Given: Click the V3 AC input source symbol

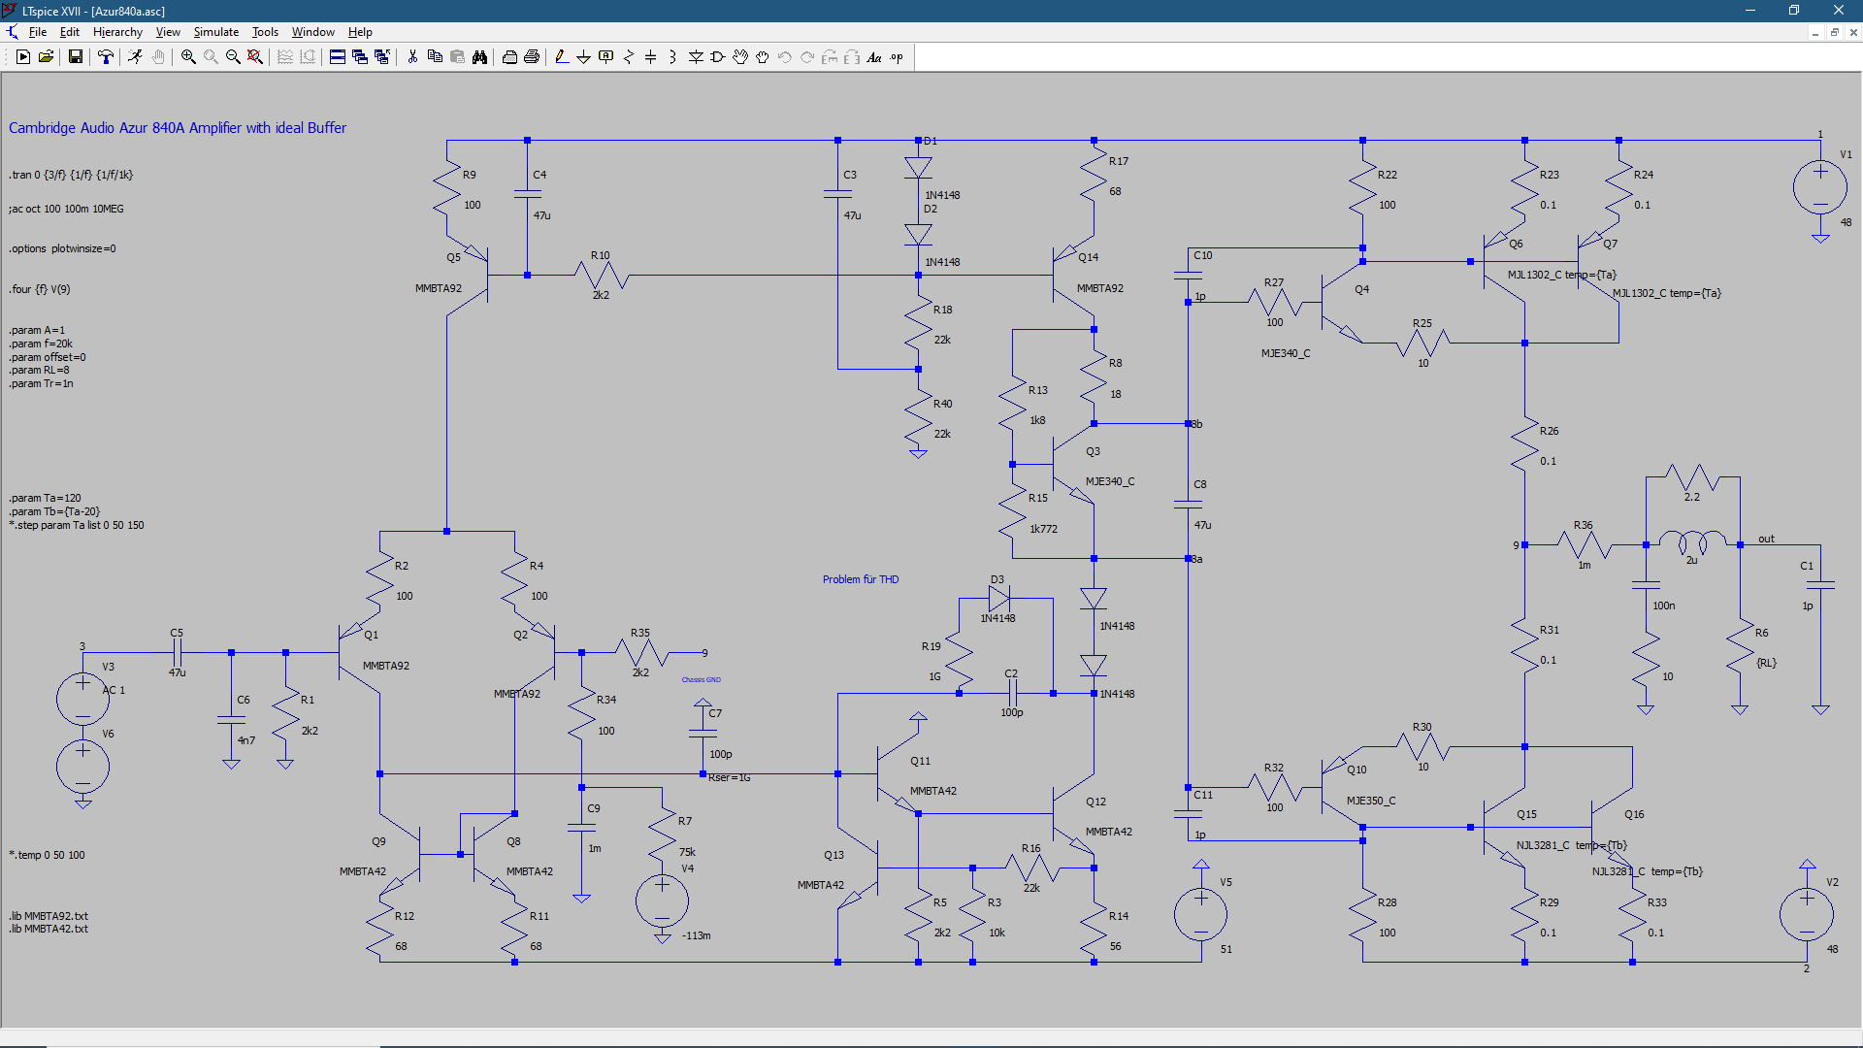Looking at the screenshot, I should pyautogui.click(x=82, y=699).
